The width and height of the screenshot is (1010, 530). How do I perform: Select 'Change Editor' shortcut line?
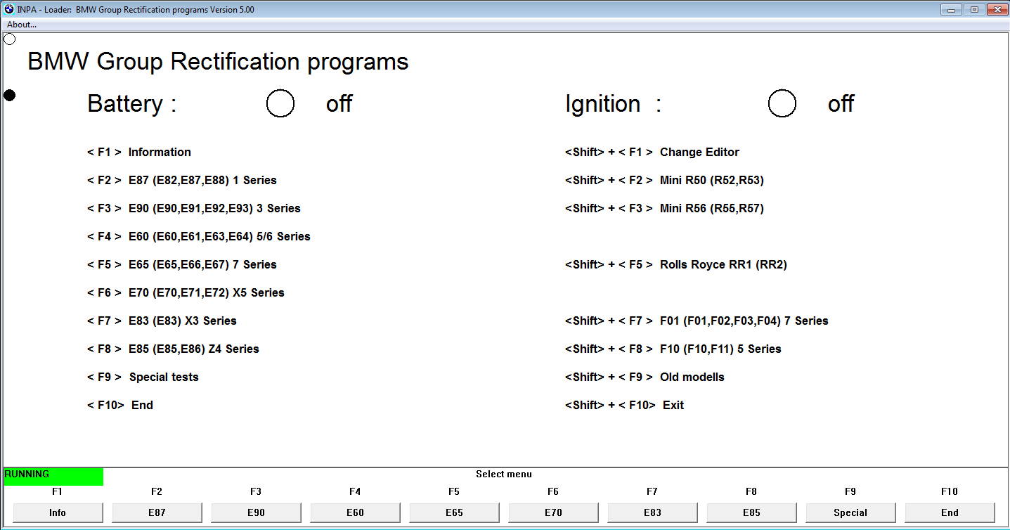pyautogui.click(x=652, y=152)
